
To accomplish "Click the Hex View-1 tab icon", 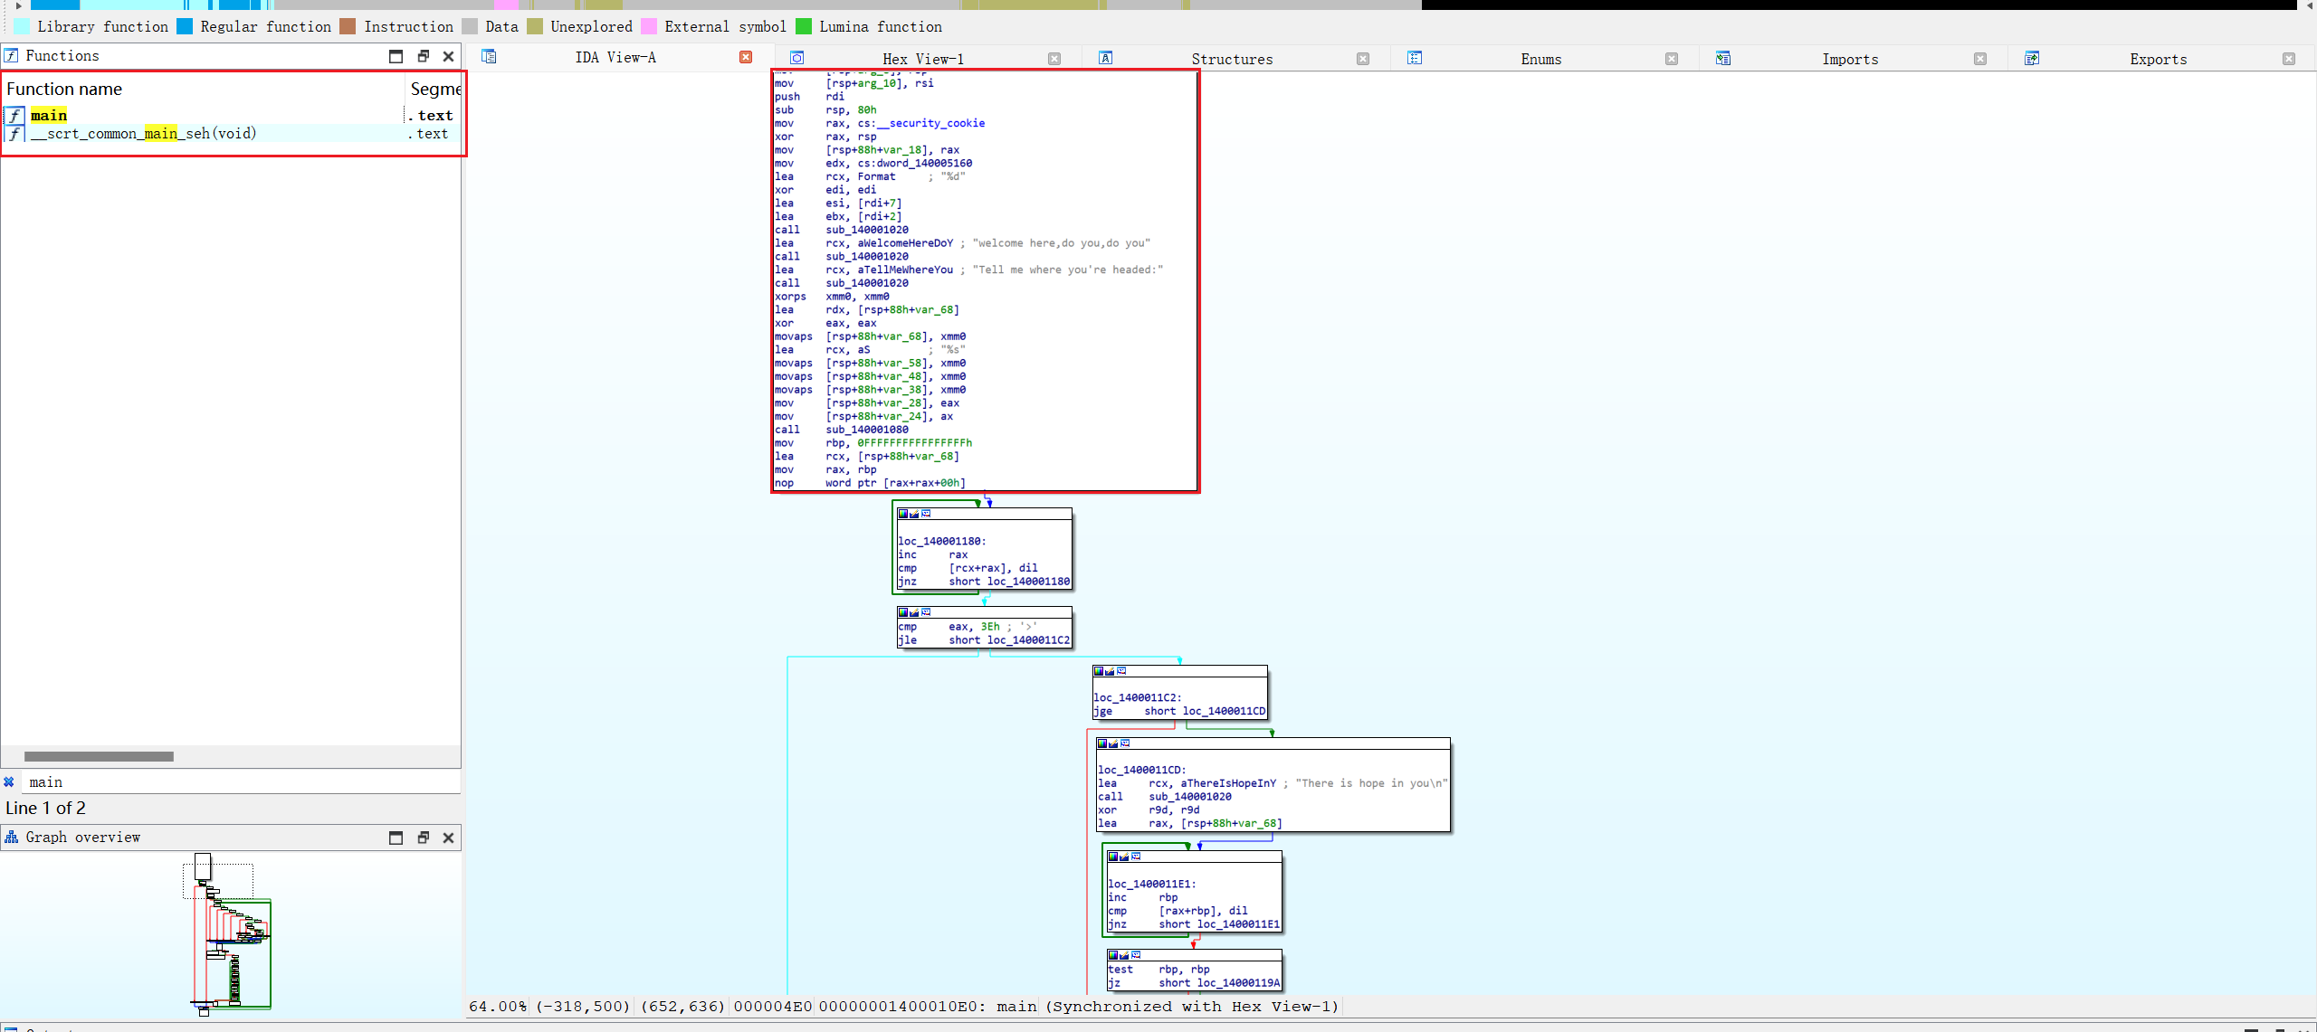I will tap(796, 58).
